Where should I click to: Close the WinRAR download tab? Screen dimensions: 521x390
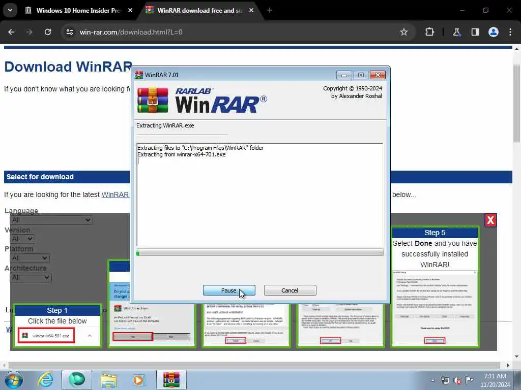tap(251, 10)
